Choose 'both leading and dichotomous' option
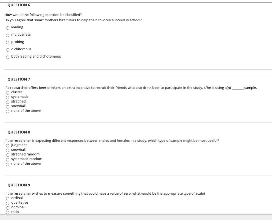This screenshot has width=272, height=220. click(7, 57)
